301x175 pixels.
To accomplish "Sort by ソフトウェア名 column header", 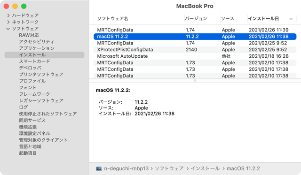I will pyautogui.click(x=113, y=19).
